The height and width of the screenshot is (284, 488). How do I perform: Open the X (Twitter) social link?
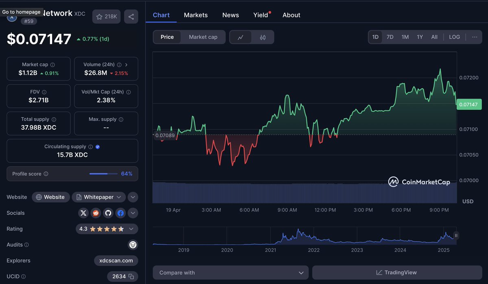tap(83, 213)
